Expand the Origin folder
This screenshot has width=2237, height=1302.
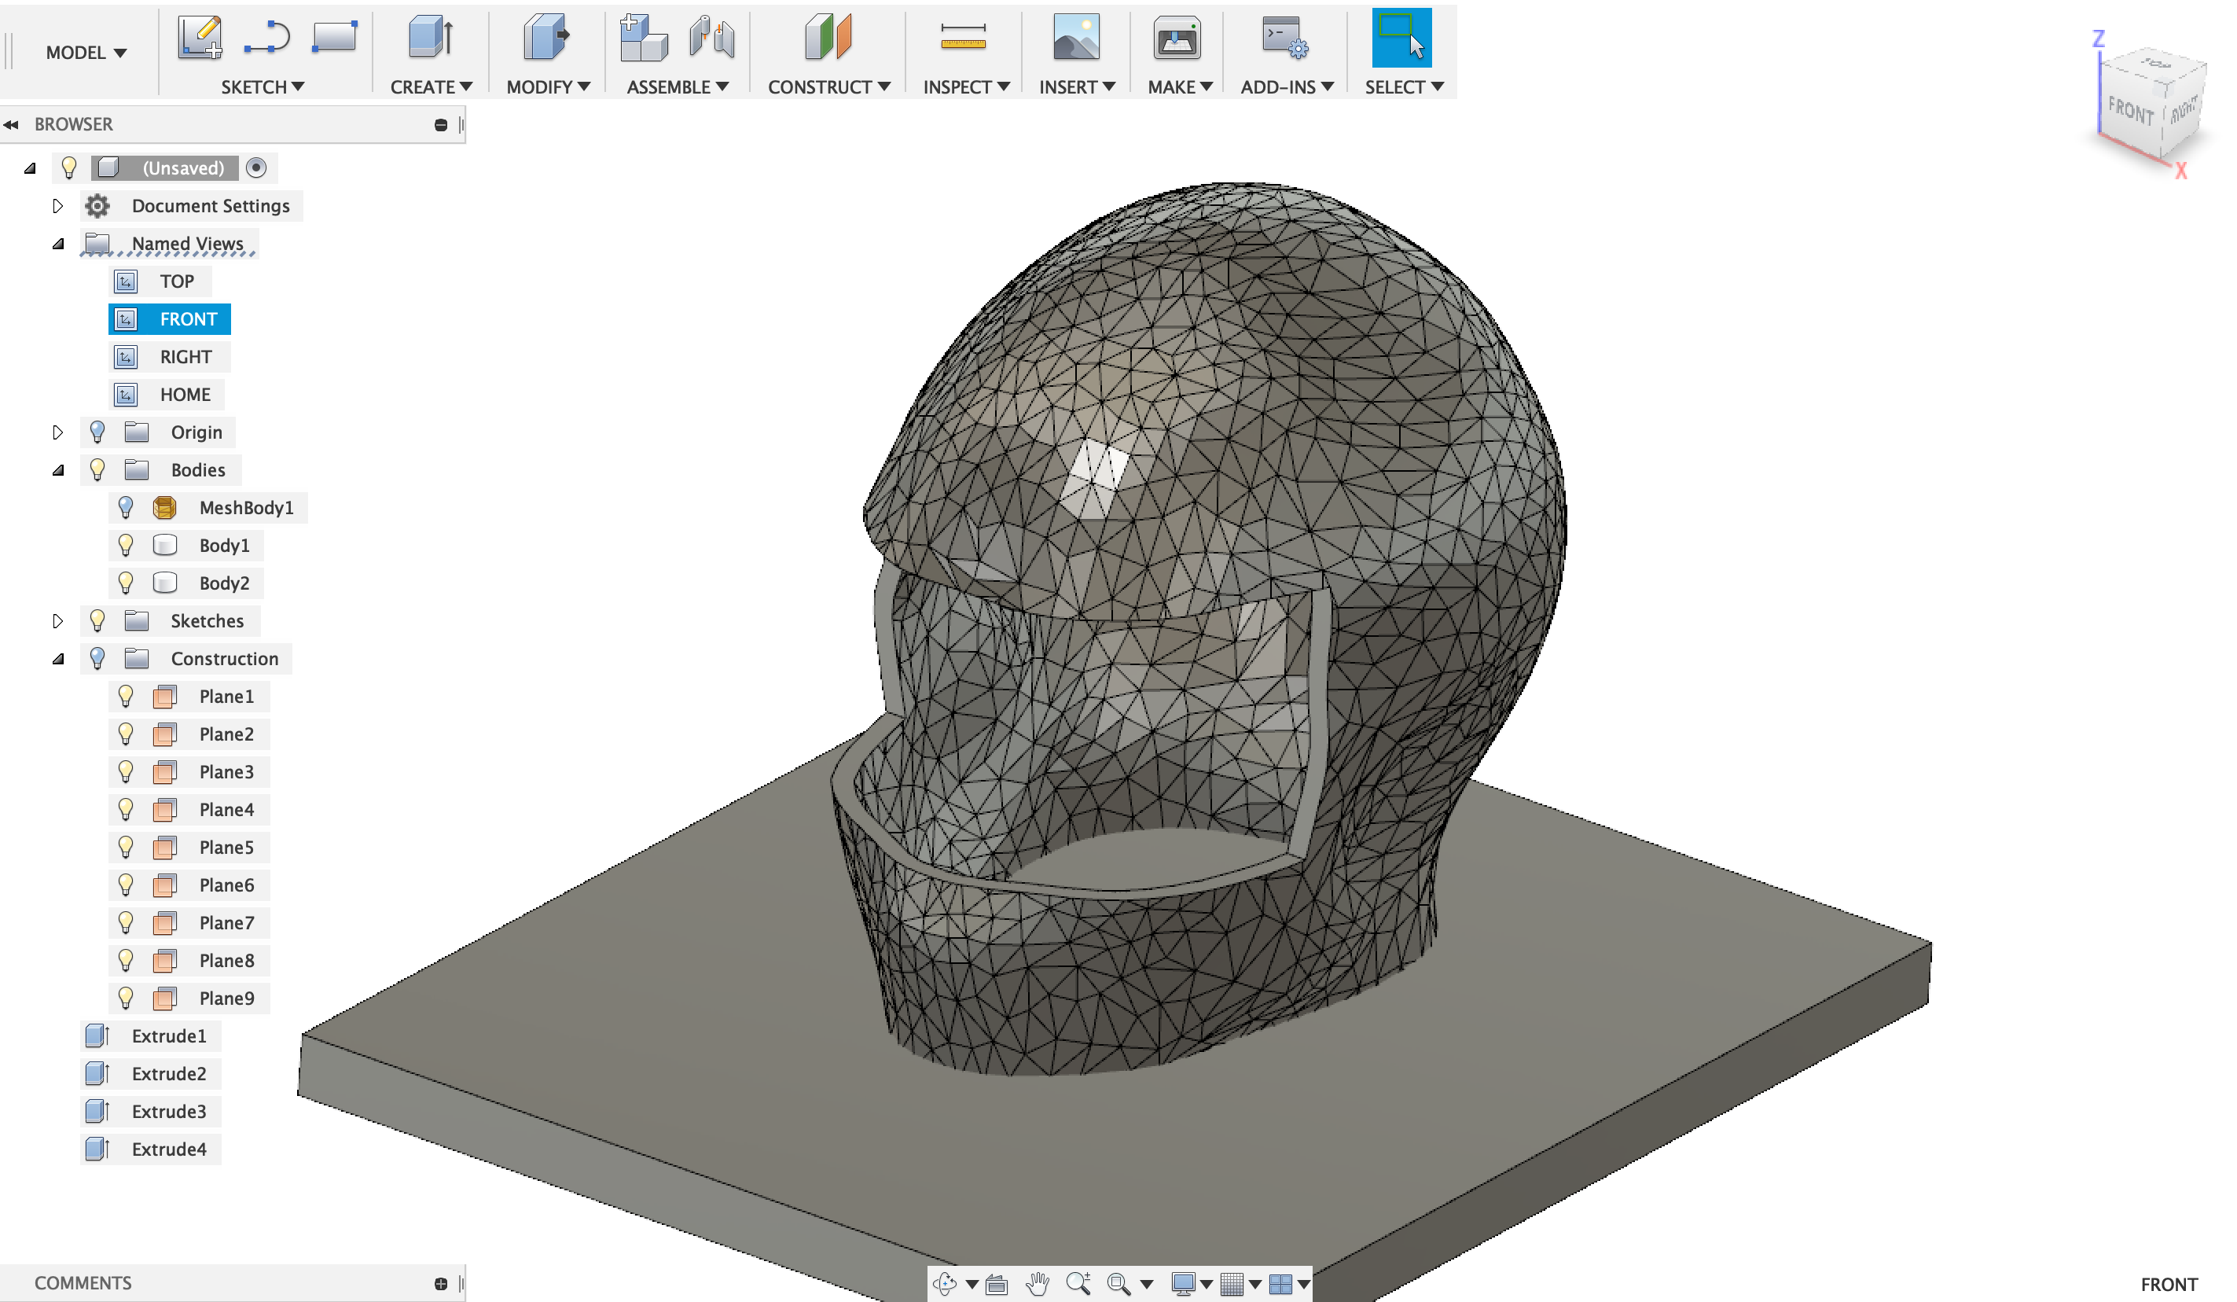(x=59, y=432)
